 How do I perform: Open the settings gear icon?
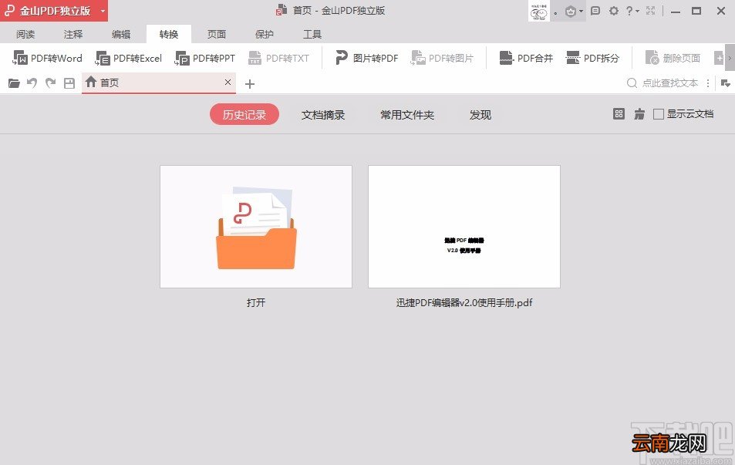point(614,10)
